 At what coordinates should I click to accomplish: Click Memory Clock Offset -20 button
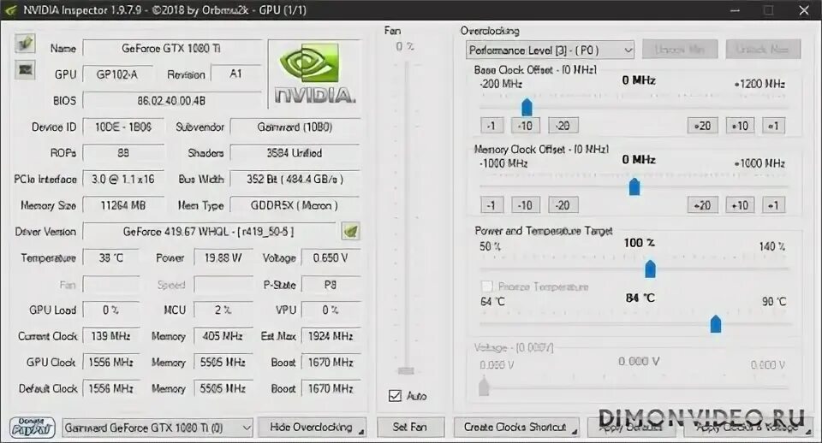(x=563, y=205)
